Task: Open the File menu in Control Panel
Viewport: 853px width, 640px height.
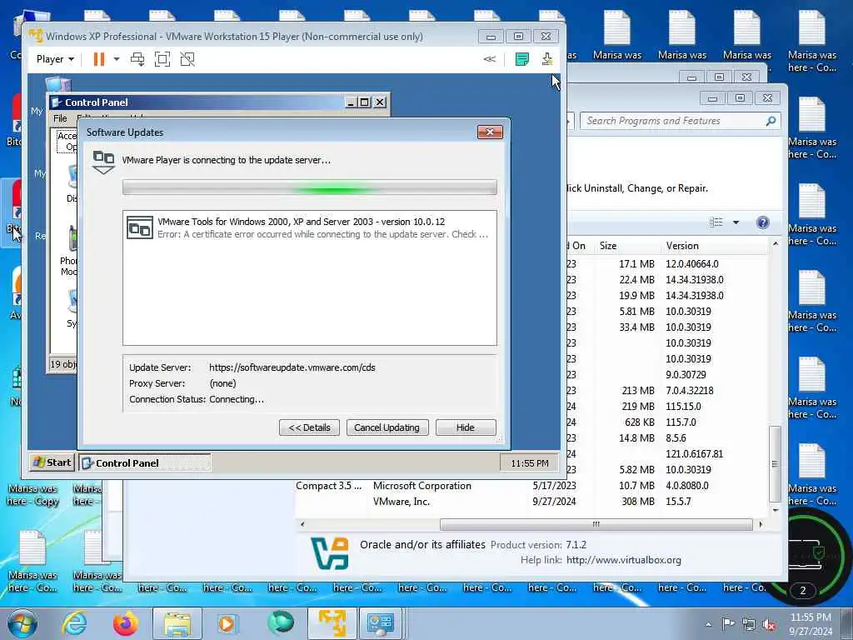Action: pos(60,118)
